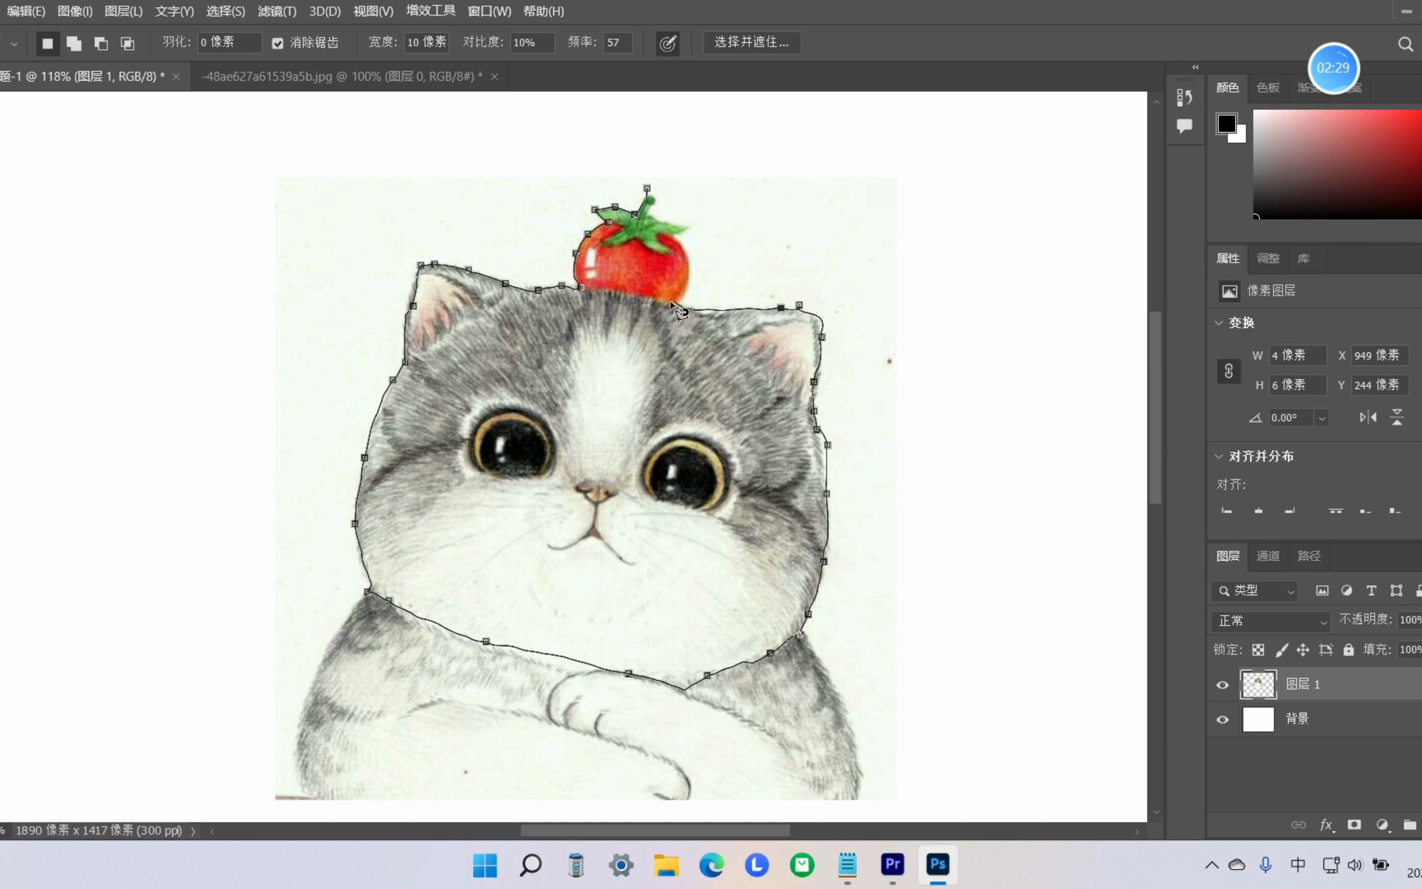Toggle the width-height link chain icon

[x=1228, y=371]
